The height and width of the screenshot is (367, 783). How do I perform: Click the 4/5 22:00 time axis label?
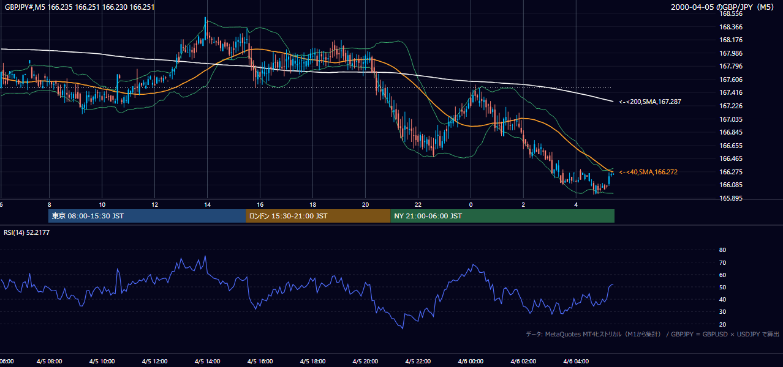click(419, 361)
